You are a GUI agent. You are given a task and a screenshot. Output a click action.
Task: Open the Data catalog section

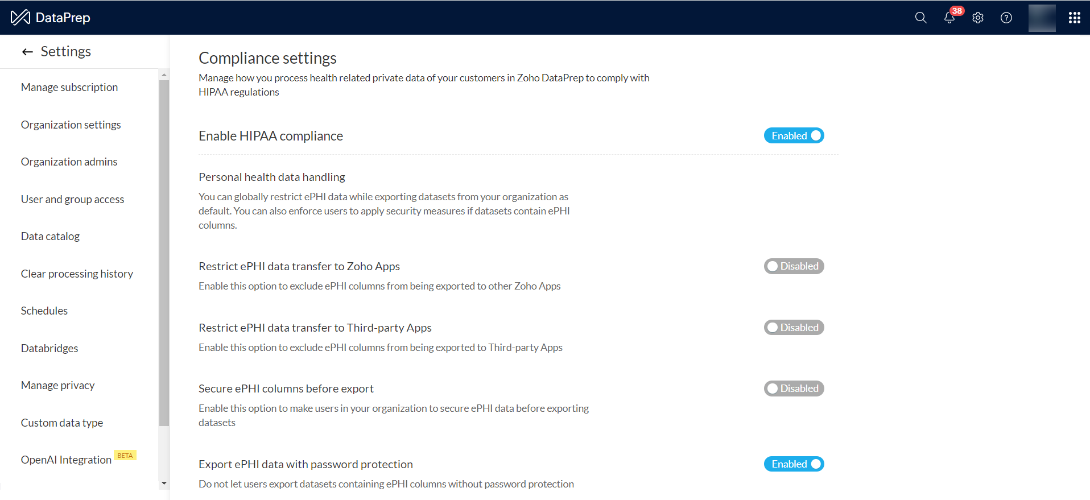pos(50,236)
